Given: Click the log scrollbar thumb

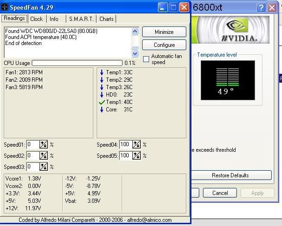Looking at the screenshot, I should tap(135, 48).
